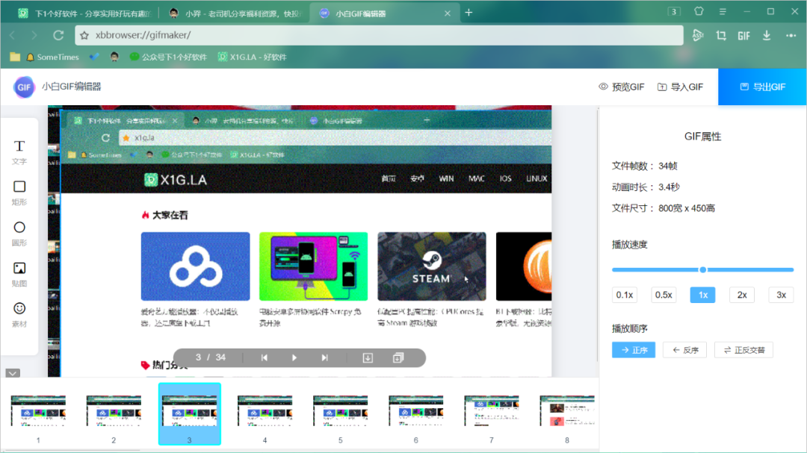Click the GIF recorder toolbar icon
This screenshot has height=453, width=807.
point(743,36)
